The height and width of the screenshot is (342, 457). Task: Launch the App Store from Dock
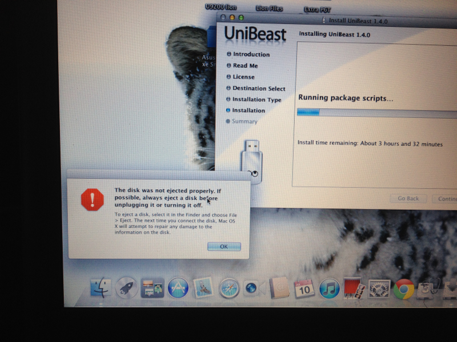(178, 288)
